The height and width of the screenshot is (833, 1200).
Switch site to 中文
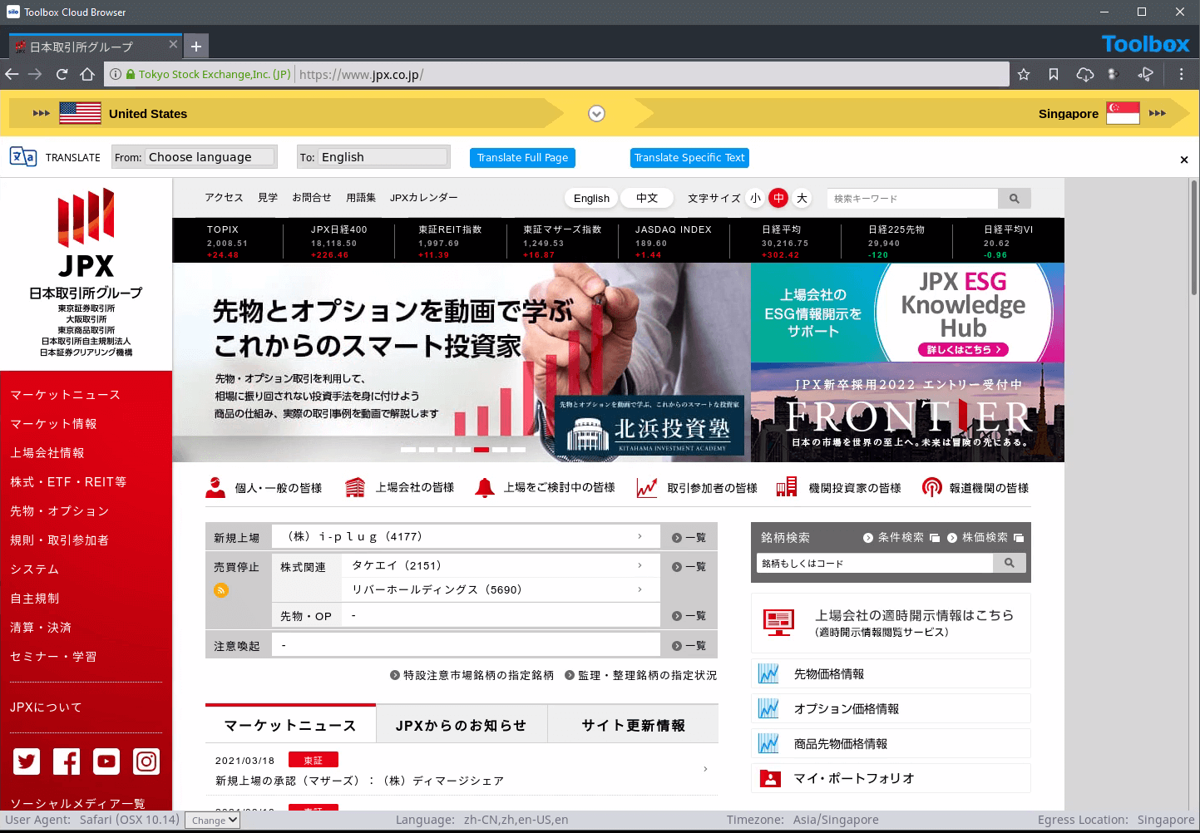(647, 198)
